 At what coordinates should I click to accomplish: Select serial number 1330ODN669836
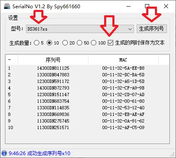click(x=53, y=114)
